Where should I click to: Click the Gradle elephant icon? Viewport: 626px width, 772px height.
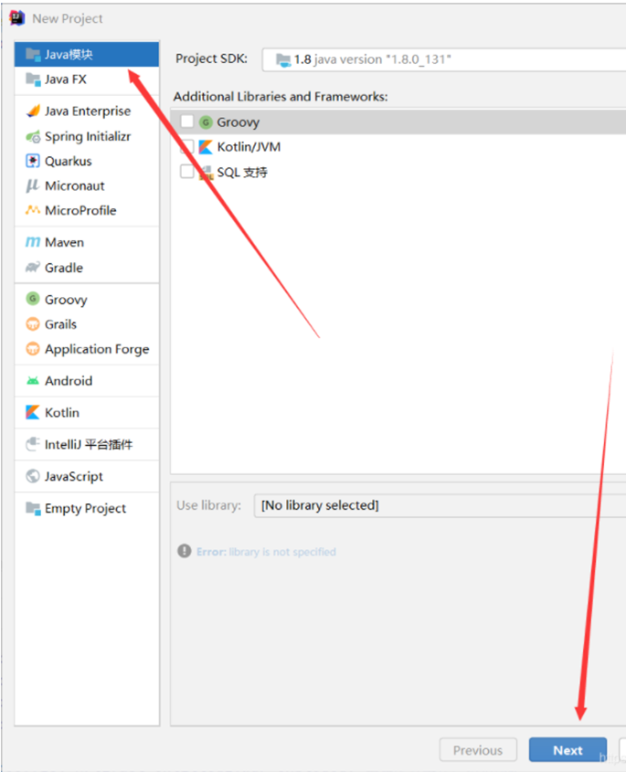(33, 268)
